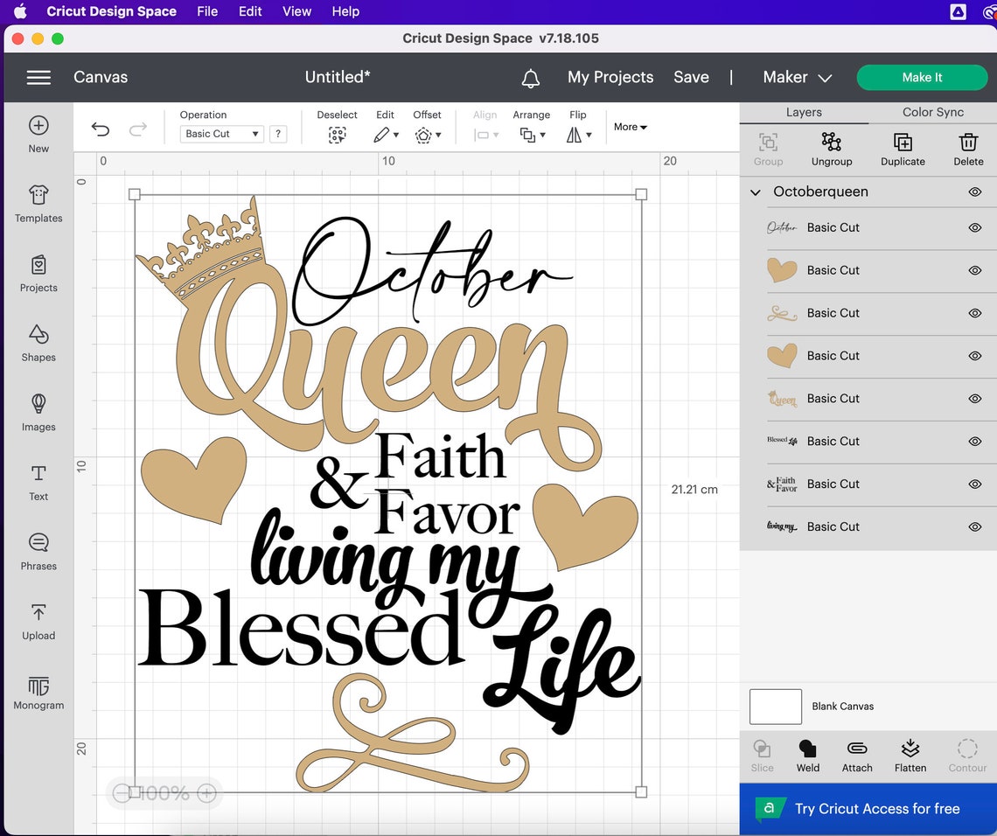Open the More options dropdown in the toolbar
Image resolution: width=997 pixels, height=836 pixels.
click(x=630, y=127)
